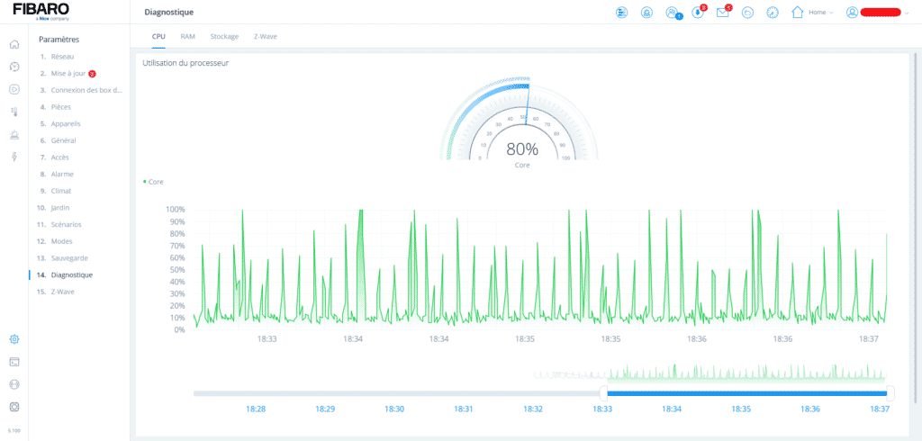This screenshot has height=441, width=922.
Task: Open the scenes play icon in sidebar
Action: [x=14, y=89]
